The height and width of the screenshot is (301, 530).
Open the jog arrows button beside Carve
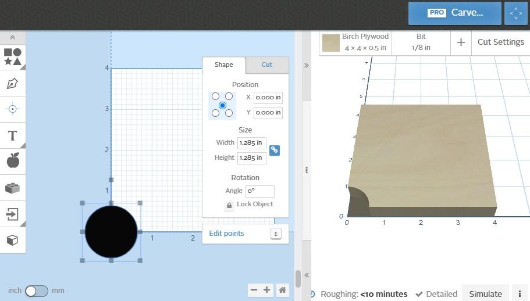tap(516, 13)
